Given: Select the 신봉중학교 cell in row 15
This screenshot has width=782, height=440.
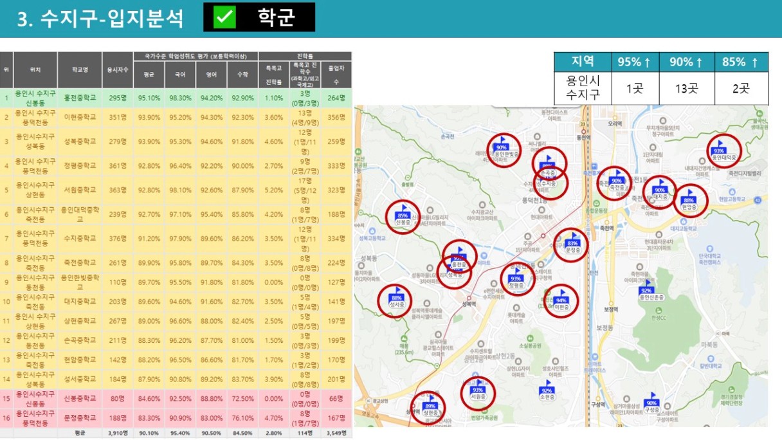Looking at the screenshot, I should coord(80,399).
